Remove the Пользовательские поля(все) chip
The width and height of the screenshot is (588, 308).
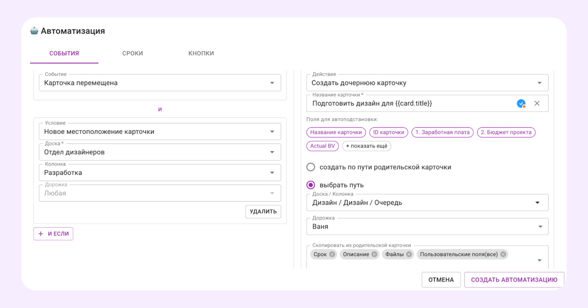[x=503, y=254]
